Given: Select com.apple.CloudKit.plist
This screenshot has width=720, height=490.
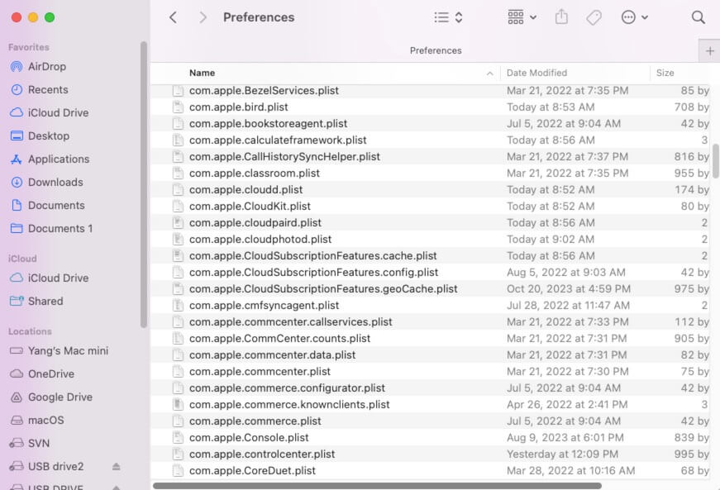Looking at the screenshot, I should pyautogui.click(x=250, y=207).
